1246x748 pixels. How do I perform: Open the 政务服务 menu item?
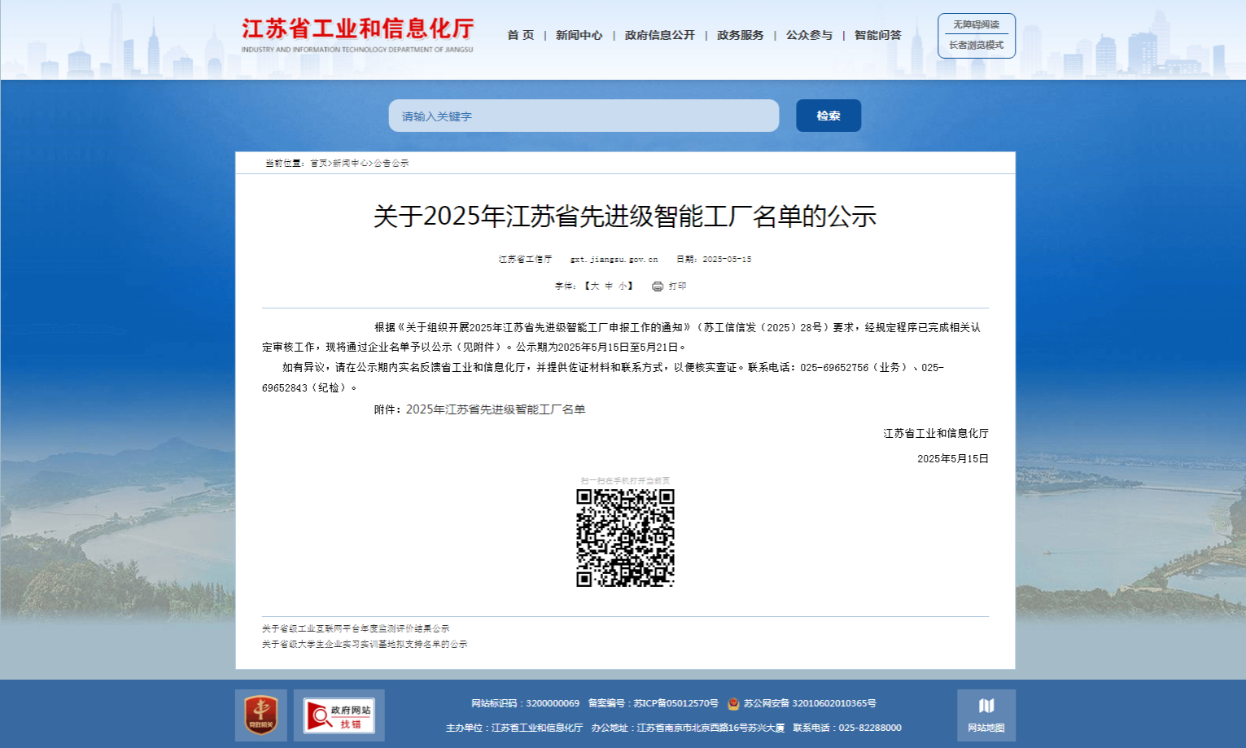pos(739,35)
